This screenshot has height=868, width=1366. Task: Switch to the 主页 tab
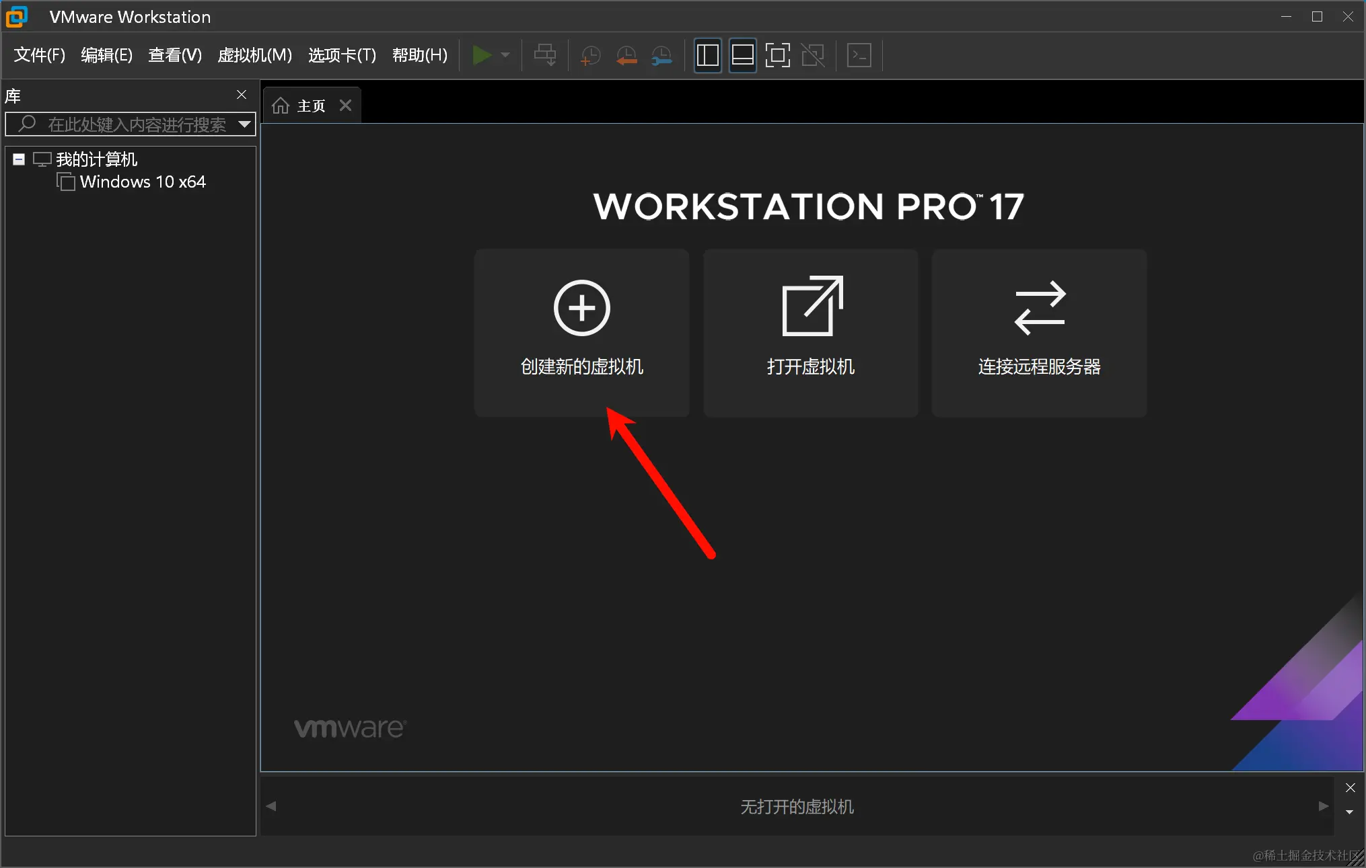point(303,106)
